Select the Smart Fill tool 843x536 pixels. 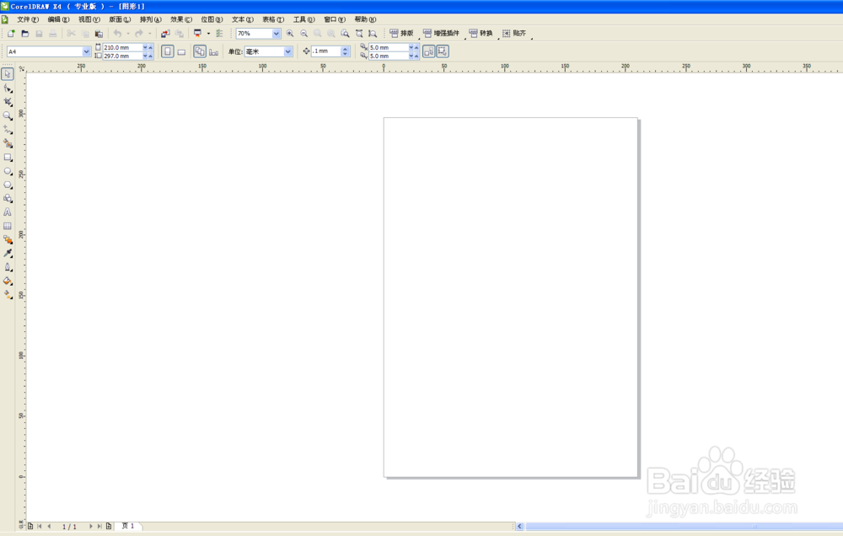point(8,143)
